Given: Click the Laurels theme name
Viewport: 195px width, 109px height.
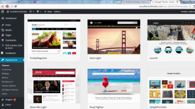Looking at the screenshot, I should pos(154,58).
